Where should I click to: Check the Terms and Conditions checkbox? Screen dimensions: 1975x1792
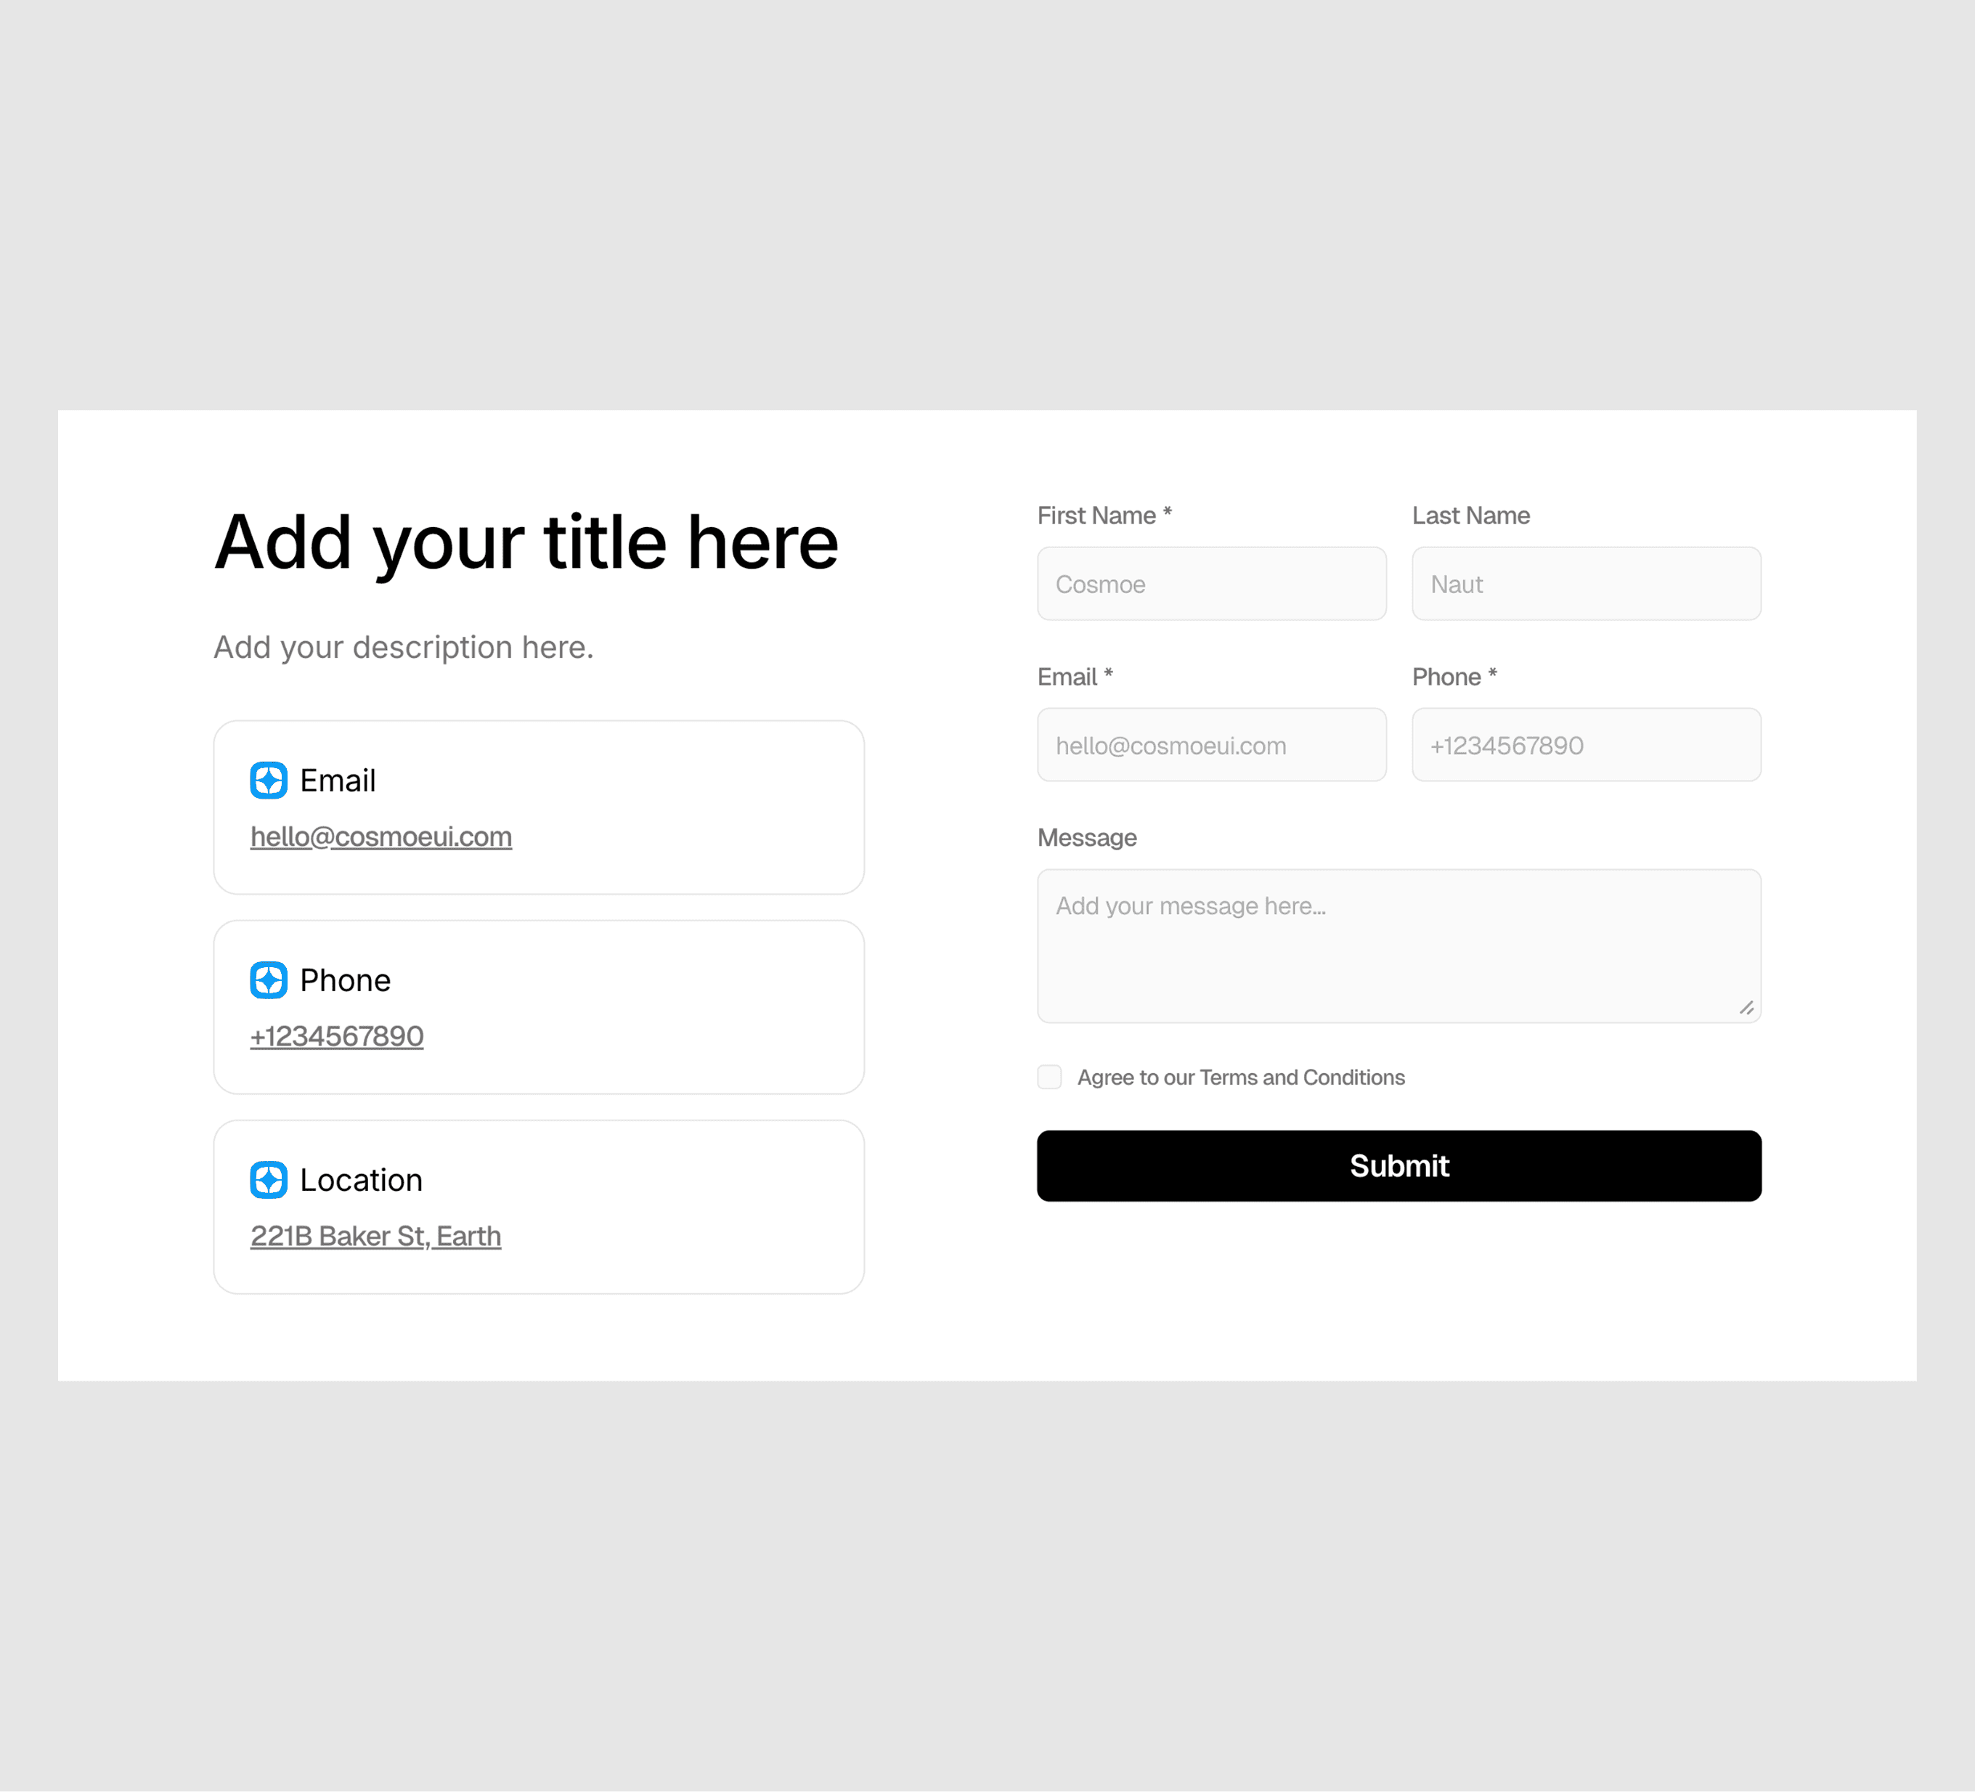coord(1049,1077)
